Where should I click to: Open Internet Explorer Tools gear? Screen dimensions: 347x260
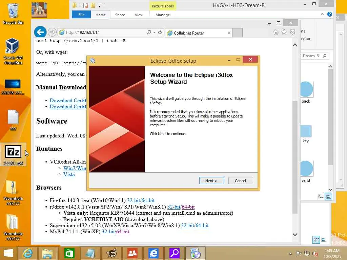292,32
